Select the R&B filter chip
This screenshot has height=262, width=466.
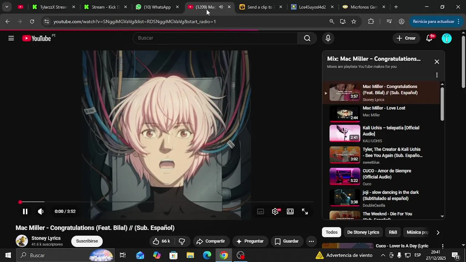pyautogui.click(x=393, y=232)
